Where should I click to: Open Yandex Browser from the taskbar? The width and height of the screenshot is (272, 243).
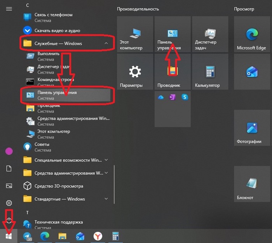tap(98, 236)
